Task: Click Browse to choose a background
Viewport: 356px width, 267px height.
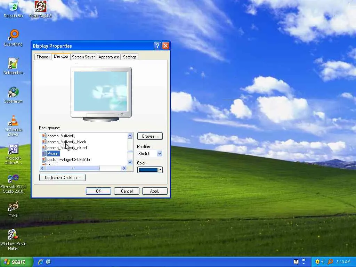Action: (150, 136)
